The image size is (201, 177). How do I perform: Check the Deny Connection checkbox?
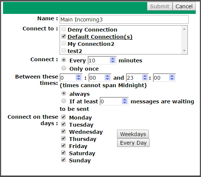pos(64,29)
